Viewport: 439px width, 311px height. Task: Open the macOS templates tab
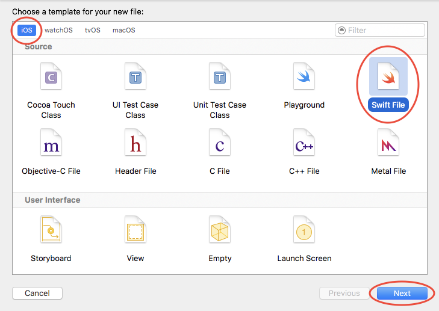pos(123,30)
